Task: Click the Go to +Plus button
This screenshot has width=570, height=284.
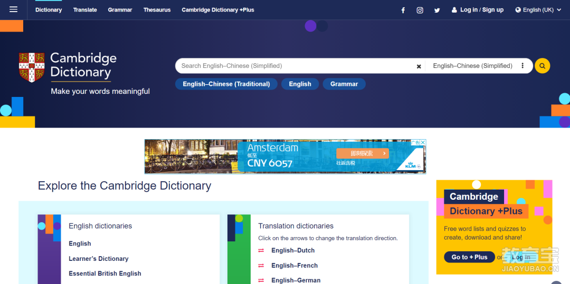Action: [469, 257]
